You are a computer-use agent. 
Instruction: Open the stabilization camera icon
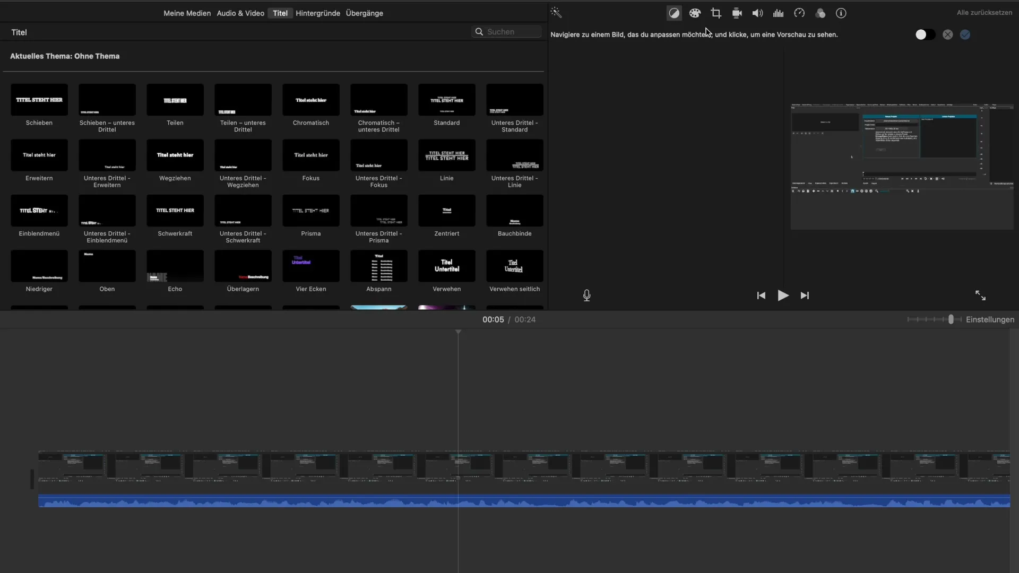(x=737, y=13)
